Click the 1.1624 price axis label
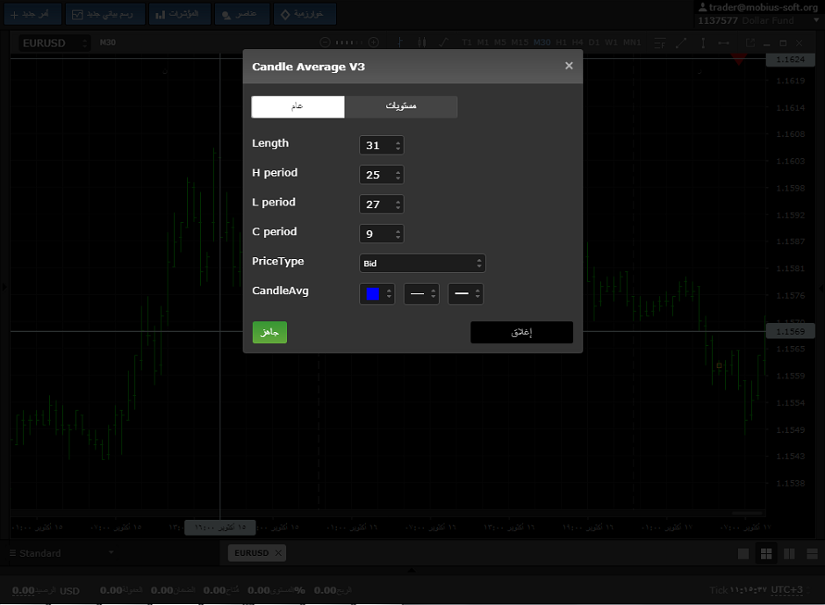Screen dimensions: 825x605 click(790, 60)
